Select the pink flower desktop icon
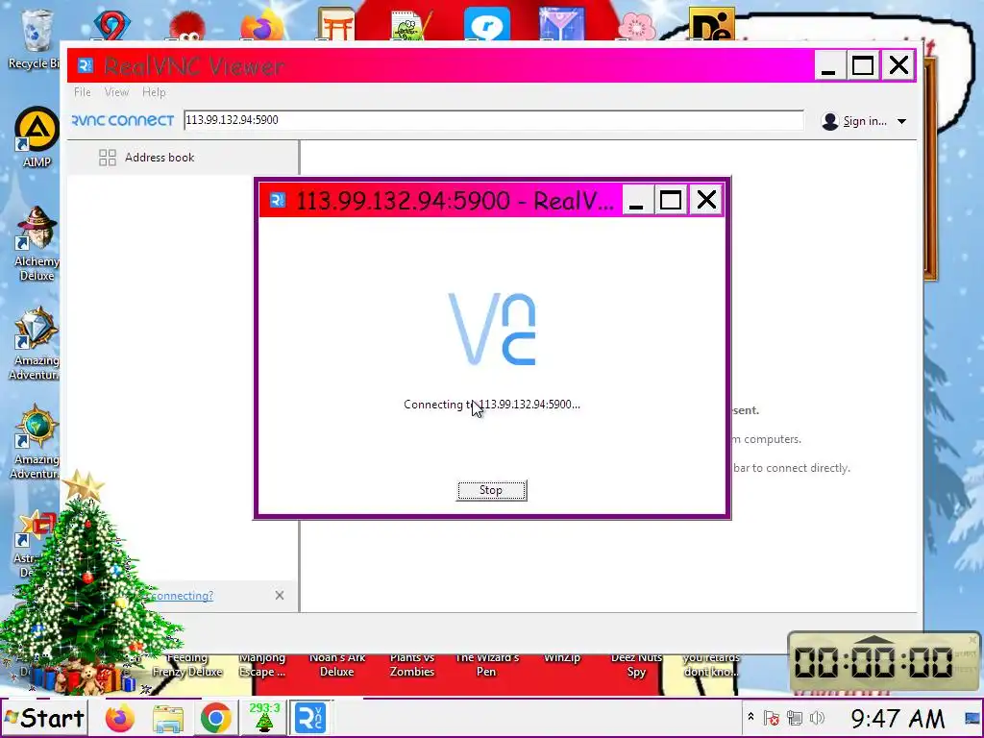The width and height of the screenshot is (984, 738). point(637,26)
